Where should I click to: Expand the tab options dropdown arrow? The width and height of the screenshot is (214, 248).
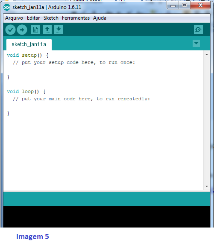point(196,44)
